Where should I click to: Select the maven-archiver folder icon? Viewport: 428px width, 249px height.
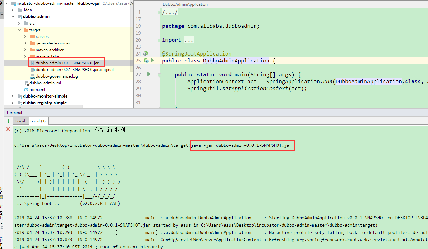tap(32, 50)
